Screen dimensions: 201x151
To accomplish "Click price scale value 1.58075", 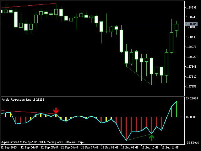I will (191, 47).
